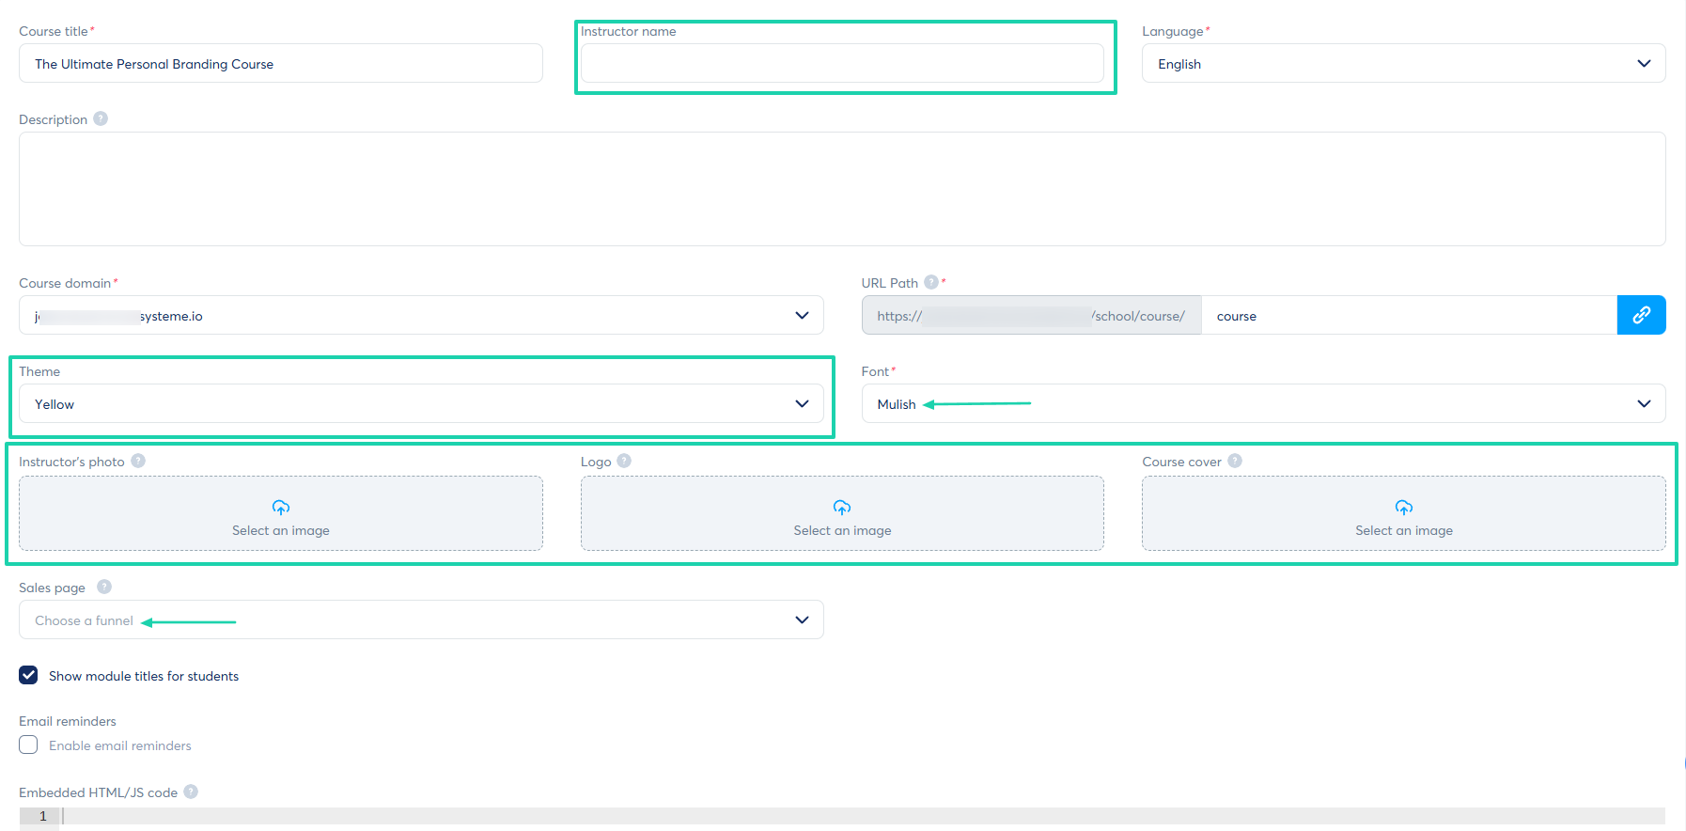Click upload icon in Logo box
Viewport: 1686px width, 831px height.
(842, 508)
